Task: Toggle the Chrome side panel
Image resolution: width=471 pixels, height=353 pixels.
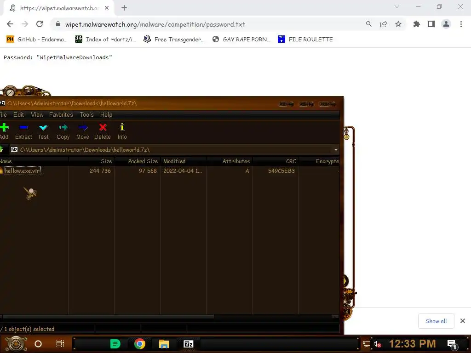Action: coord(431,24)
